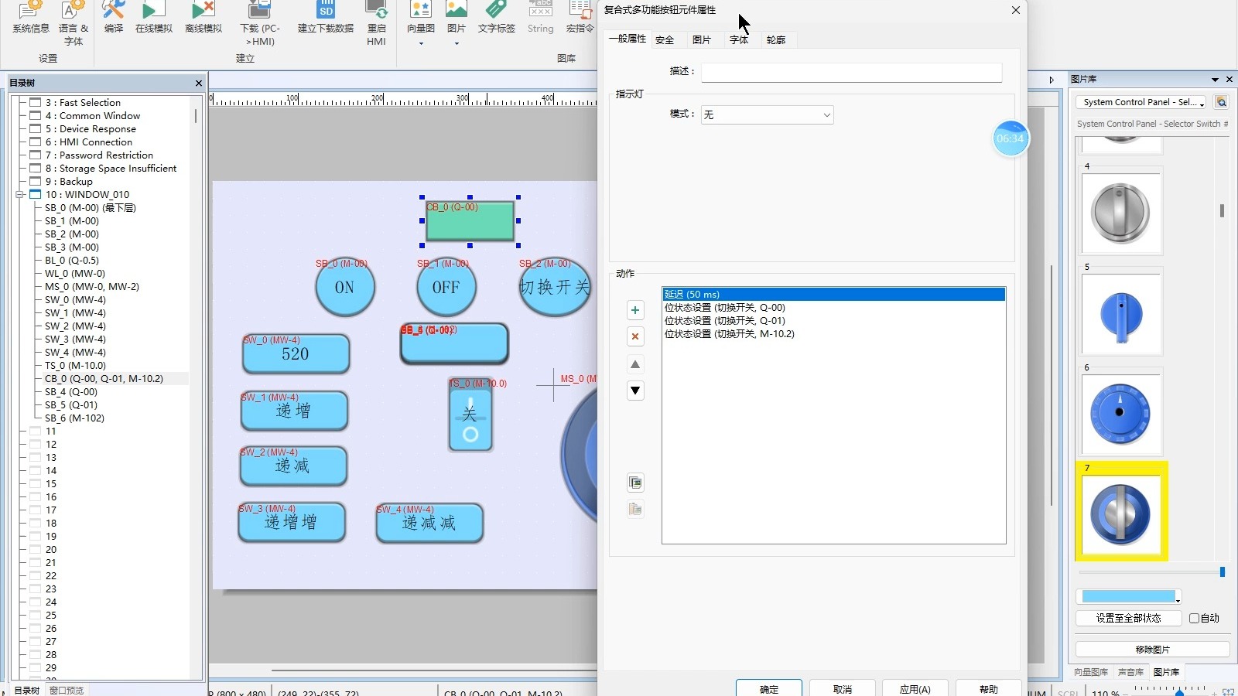Click the Compile toolbar icon
The height and width of the screenshot is (696, 1238).
click(114, 17)
